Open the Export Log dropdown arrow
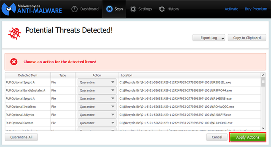271x147 pixels. pos(223,38)
